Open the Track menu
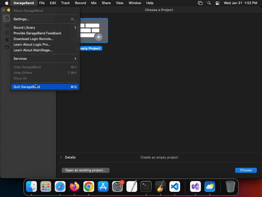The height and width of the screenshot is (197, 262). (65, 3)
